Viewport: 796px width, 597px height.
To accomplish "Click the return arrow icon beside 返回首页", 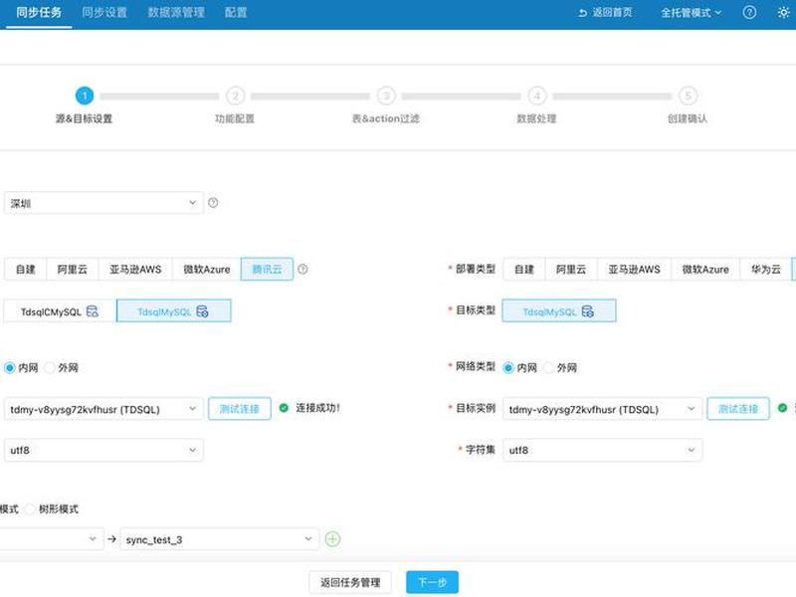I will 583,13.
